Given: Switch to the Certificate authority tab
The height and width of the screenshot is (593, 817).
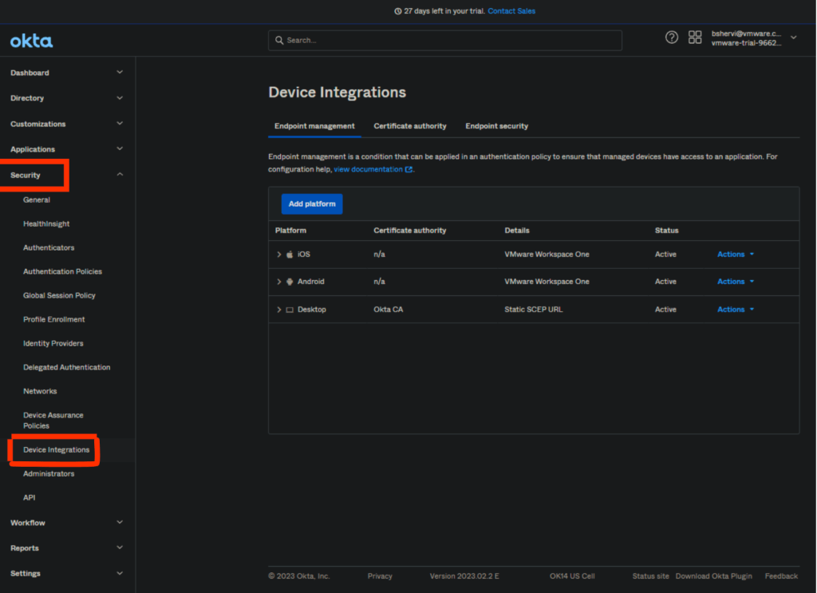Looking at the screenshot, I should coord(410,126).
